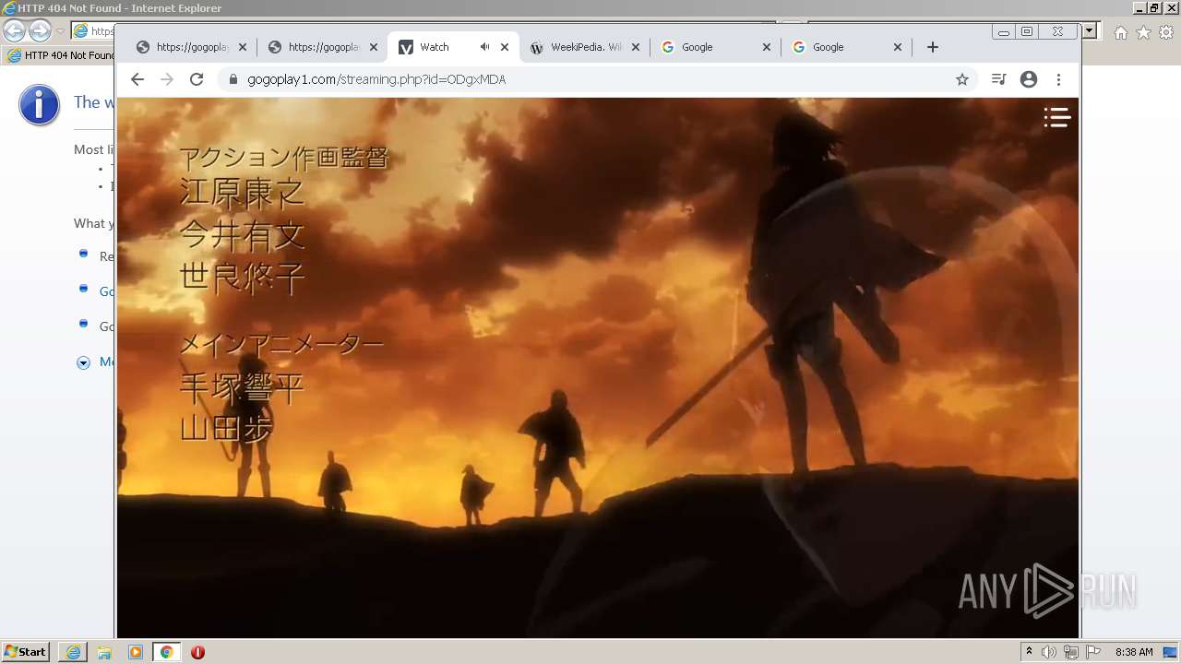This screenshot has height=664, width=1181.
Task: Close the first gogoplay tab
Action: tap(243, 47)
